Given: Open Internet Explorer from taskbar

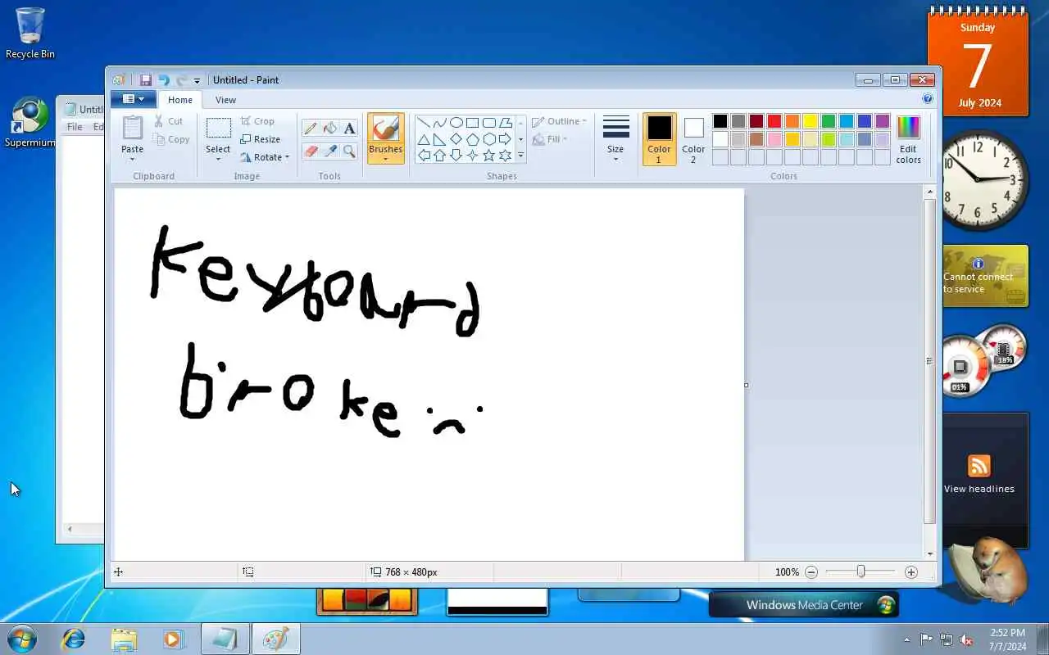Looking at the screenshot, I should [74, 639].
